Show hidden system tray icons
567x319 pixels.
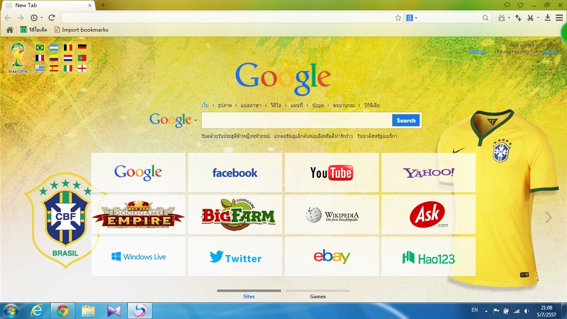[x=486, y=310]
